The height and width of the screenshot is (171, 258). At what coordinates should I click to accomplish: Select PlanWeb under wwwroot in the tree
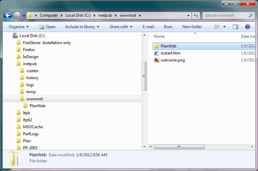pyautogui.click(x=38, y=106)
